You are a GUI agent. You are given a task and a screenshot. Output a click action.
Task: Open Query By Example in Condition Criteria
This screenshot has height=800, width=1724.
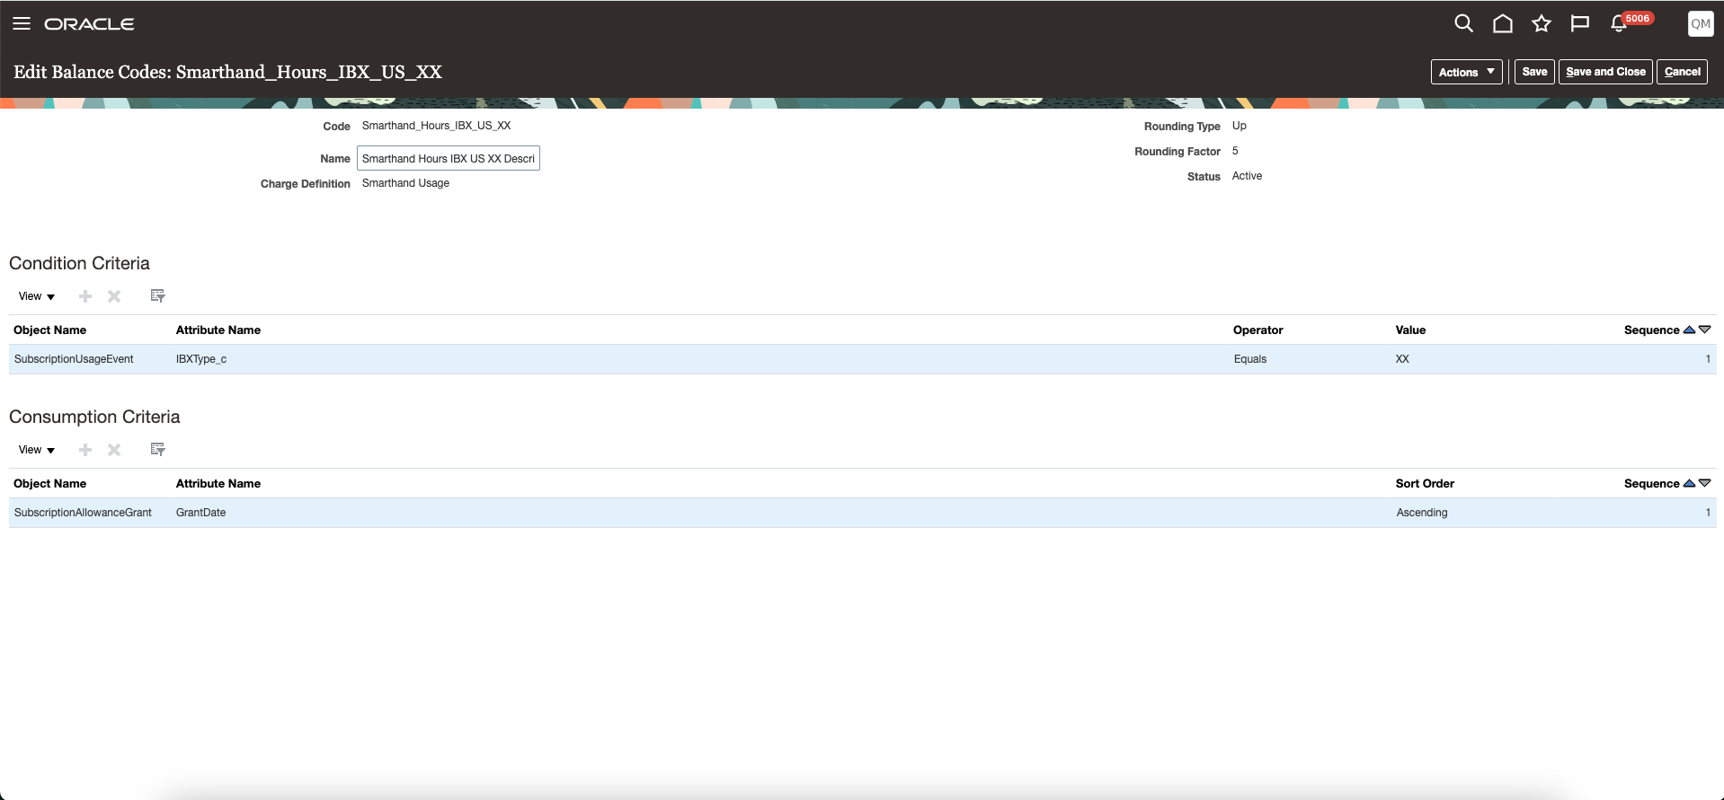click(x=158, y=295)
